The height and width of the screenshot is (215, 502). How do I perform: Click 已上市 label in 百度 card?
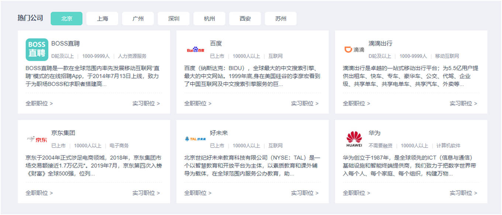[x=217, y=56]
